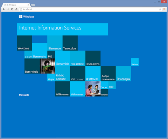
Task: Click the Välkommen tile
Action: (78, 74)
